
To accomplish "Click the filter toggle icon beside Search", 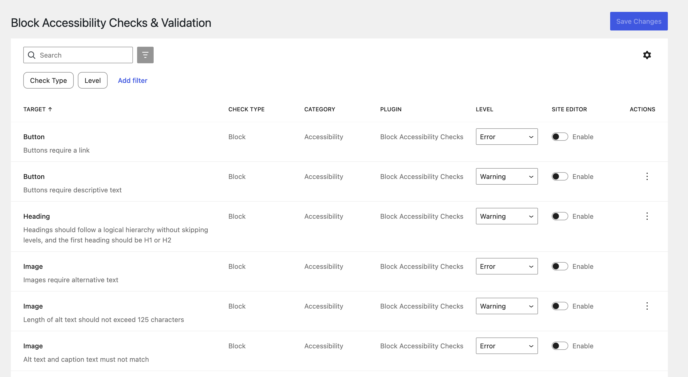I will coord(145,55).
